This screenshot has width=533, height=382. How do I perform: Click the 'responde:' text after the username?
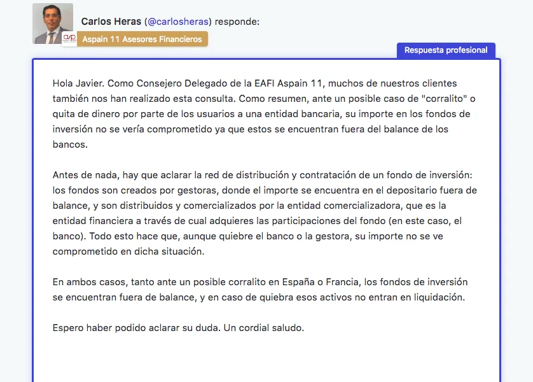237,22
